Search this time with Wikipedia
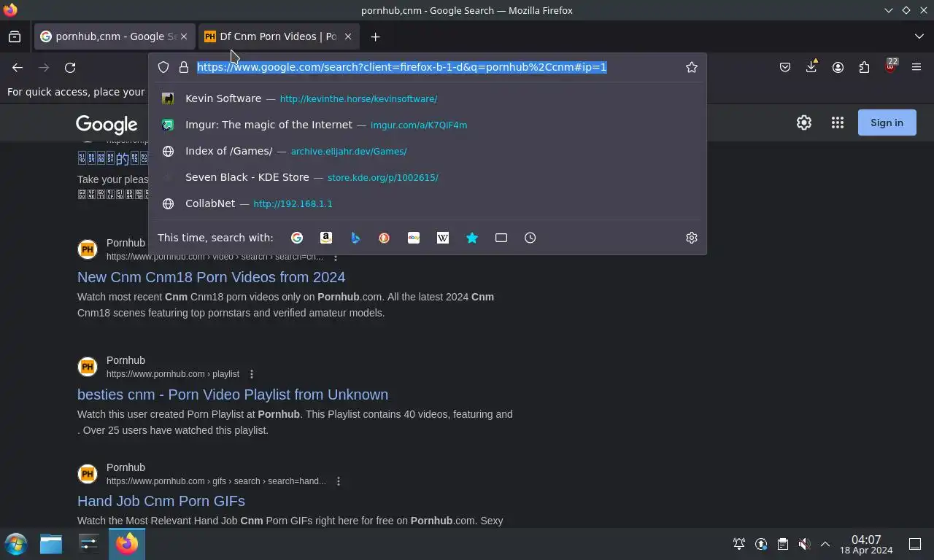The width and height of the screenshot is (934, 560). [443, 238]
